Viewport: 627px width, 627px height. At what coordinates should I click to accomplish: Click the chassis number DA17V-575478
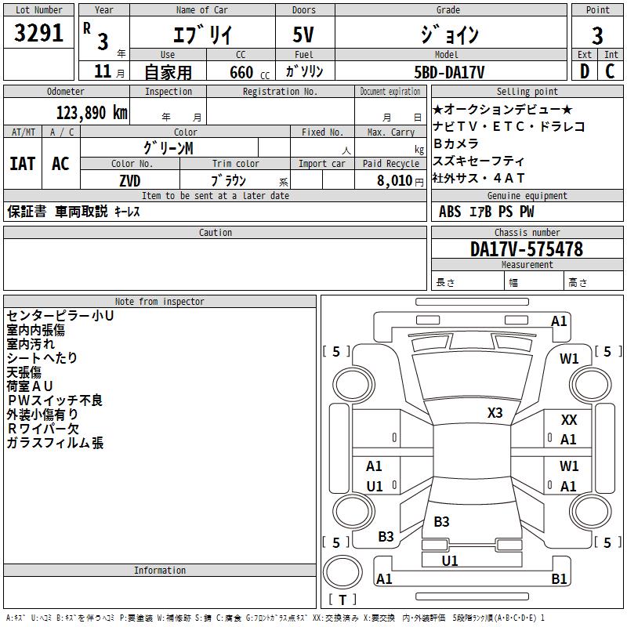pyautogui.click(x=526, y=249)
